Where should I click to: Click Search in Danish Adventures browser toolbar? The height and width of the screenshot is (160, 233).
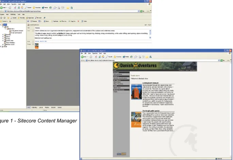click(109, 57)
